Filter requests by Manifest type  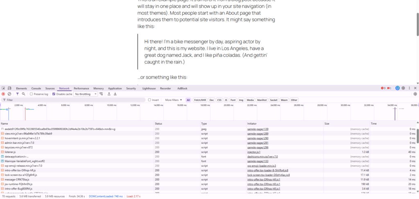(262, 100)
